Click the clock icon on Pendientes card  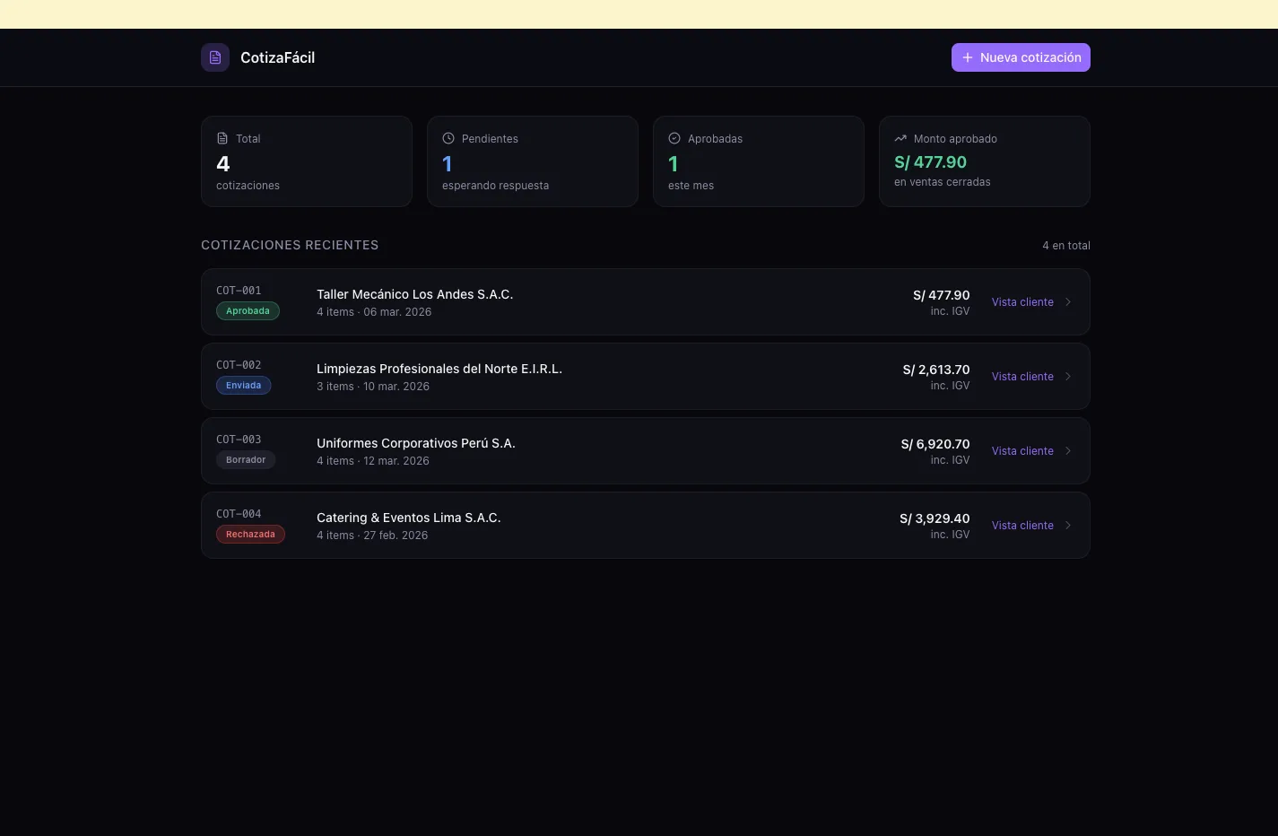(448, 138)
